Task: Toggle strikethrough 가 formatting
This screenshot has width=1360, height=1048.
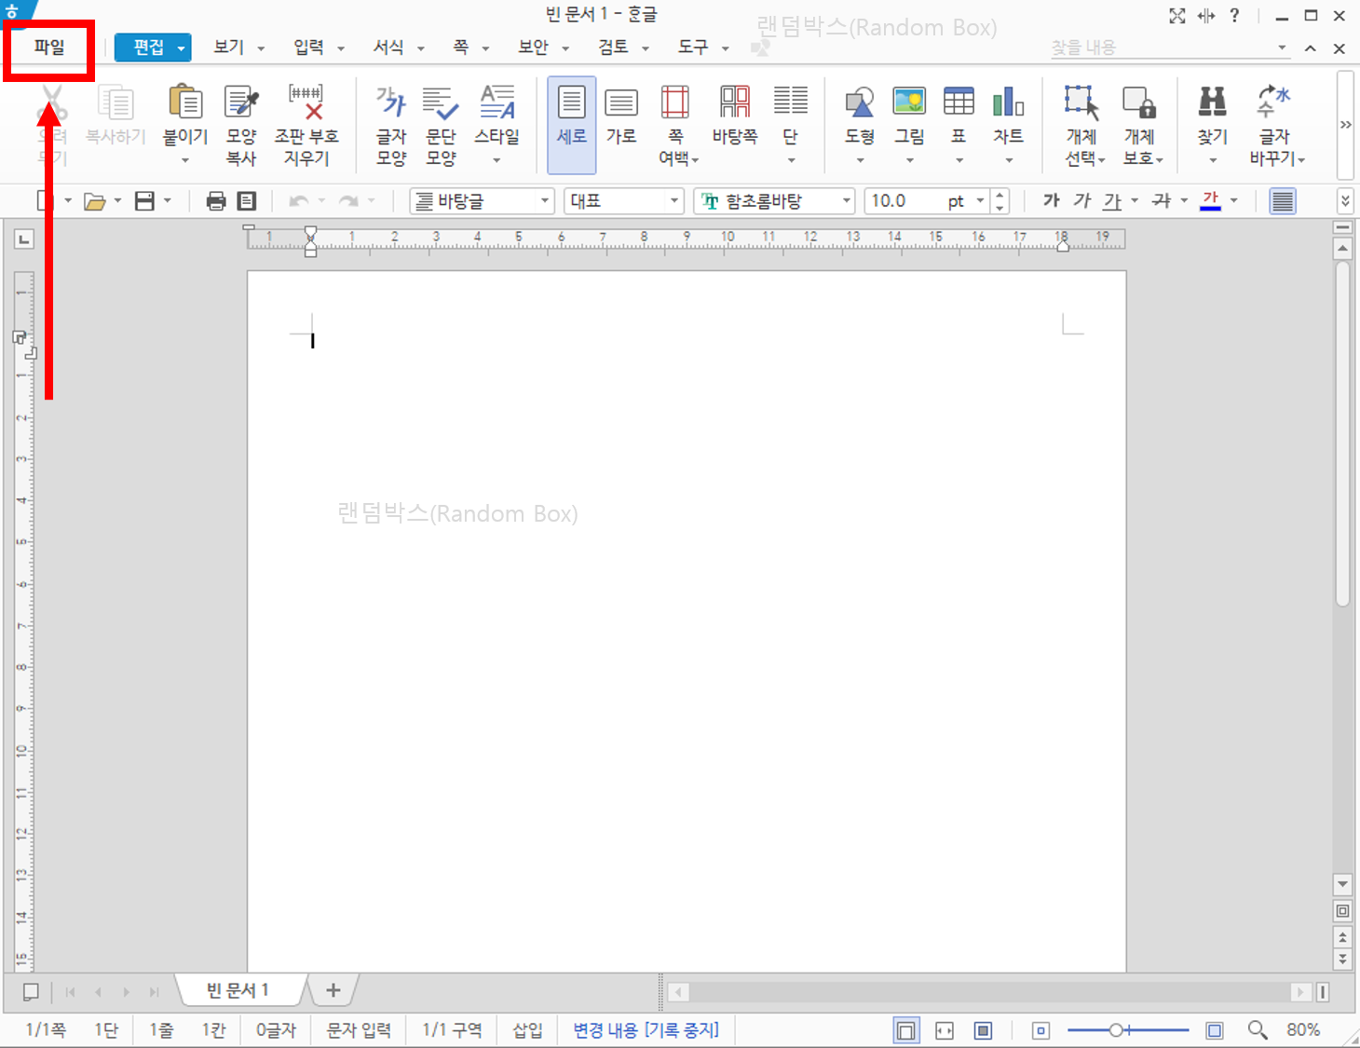Action: (1162, 200)
